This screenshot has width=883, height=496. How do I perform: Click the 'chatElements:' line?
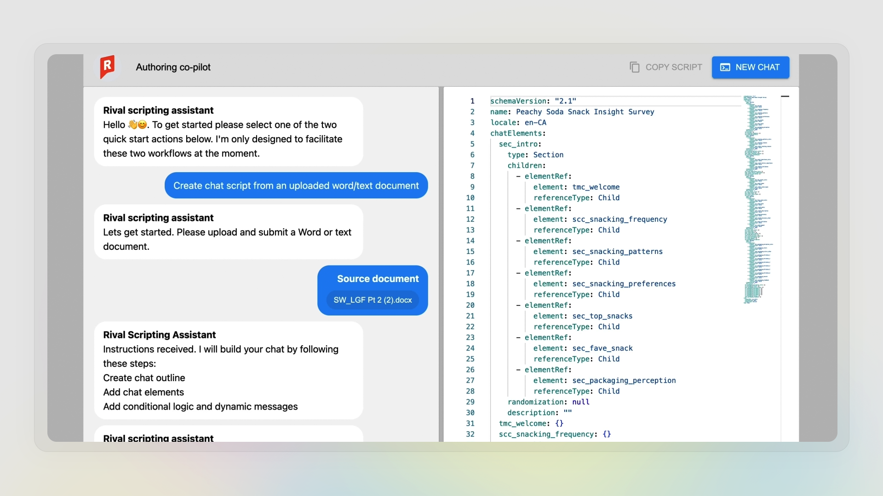[x=518, y=133]
